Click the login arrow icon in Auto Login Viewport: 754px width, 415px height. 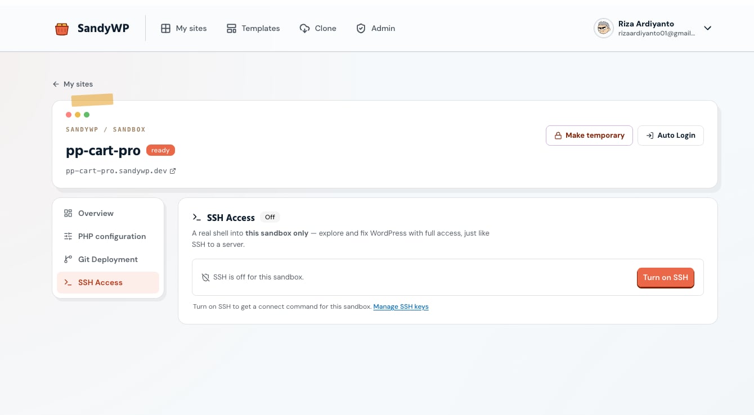pos(650,136)
